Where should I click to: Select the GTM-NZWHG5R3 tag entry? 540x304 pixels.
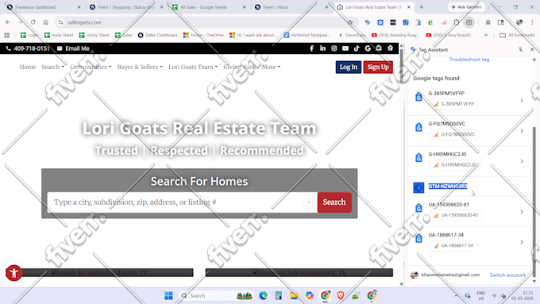[x=448, y=187]
